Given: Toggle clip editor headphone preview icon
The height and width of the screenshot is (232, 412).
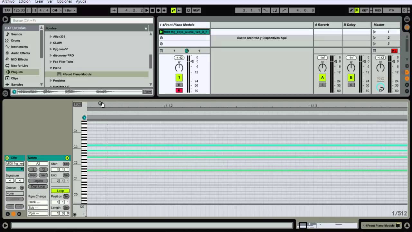Looking at the screenshot, I should [84, 118].
